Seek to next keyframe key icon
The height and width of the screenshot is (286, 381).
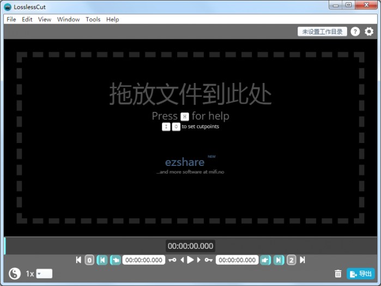[x=208, y=260]
